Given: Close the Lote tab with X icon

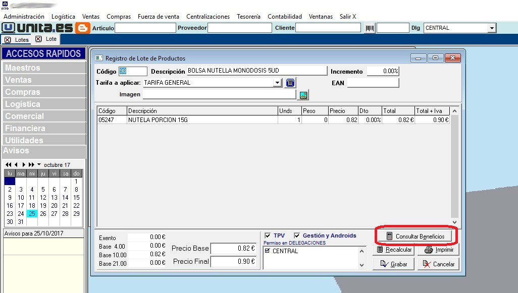Looking at the screenshot, I should pyautogui.click(x=38, y=39).
